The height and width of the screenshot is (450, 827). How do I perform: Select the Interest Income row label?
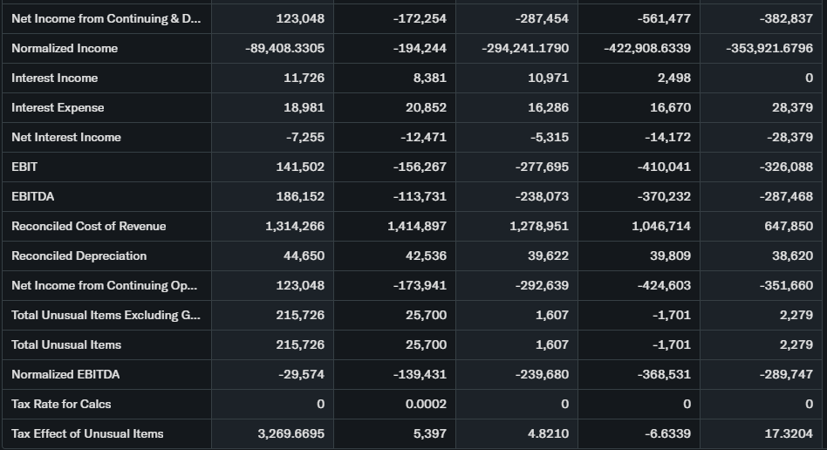[54, 78]
